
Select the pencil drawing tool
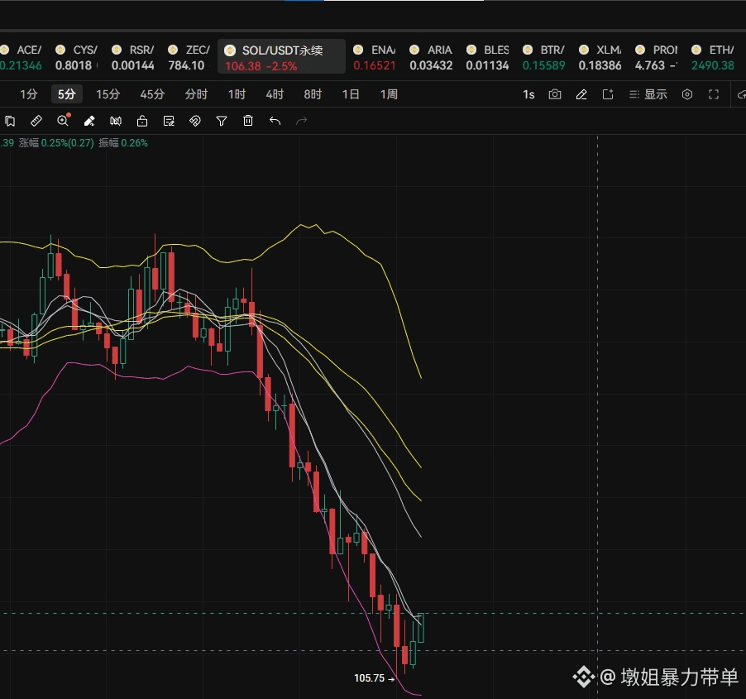pos(89,121)
